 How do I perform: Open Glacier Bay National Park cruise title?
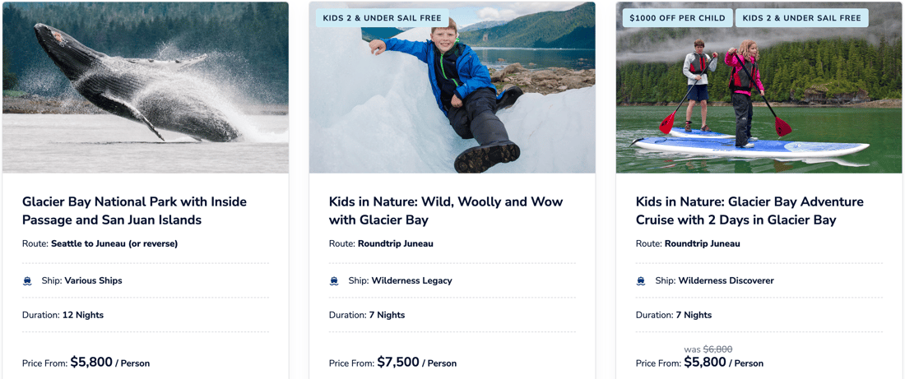(x=134, y=210)
